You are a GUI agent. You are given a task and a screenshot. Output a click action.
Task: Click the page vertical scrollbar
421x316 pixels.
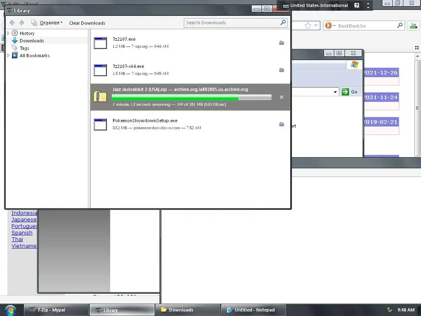(417, 107)
